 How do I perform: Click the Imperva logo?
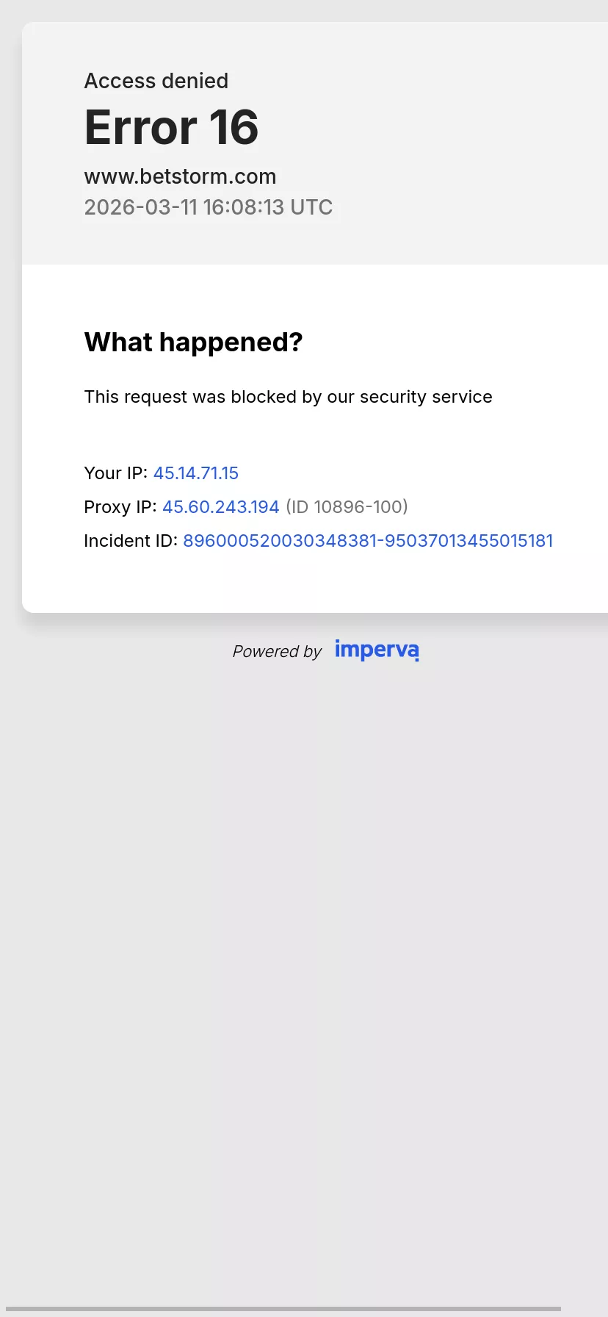click(x=377, y=650)
